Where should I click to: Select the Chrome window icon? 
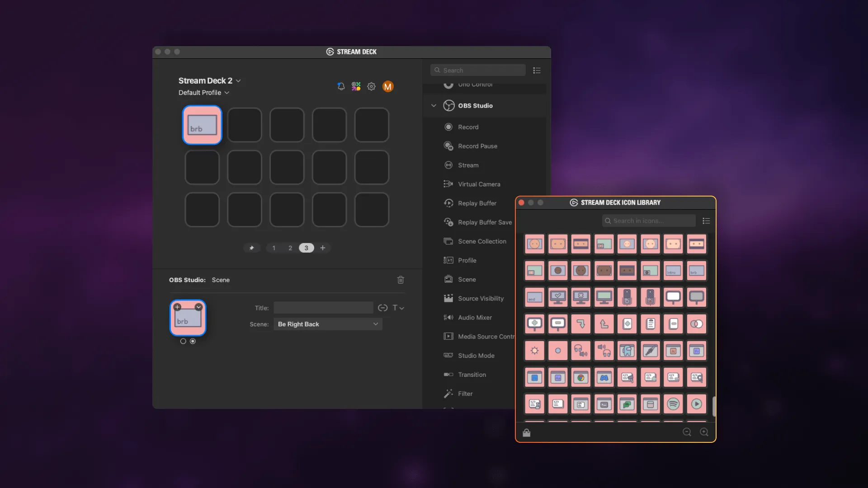(x=581, y=377)
